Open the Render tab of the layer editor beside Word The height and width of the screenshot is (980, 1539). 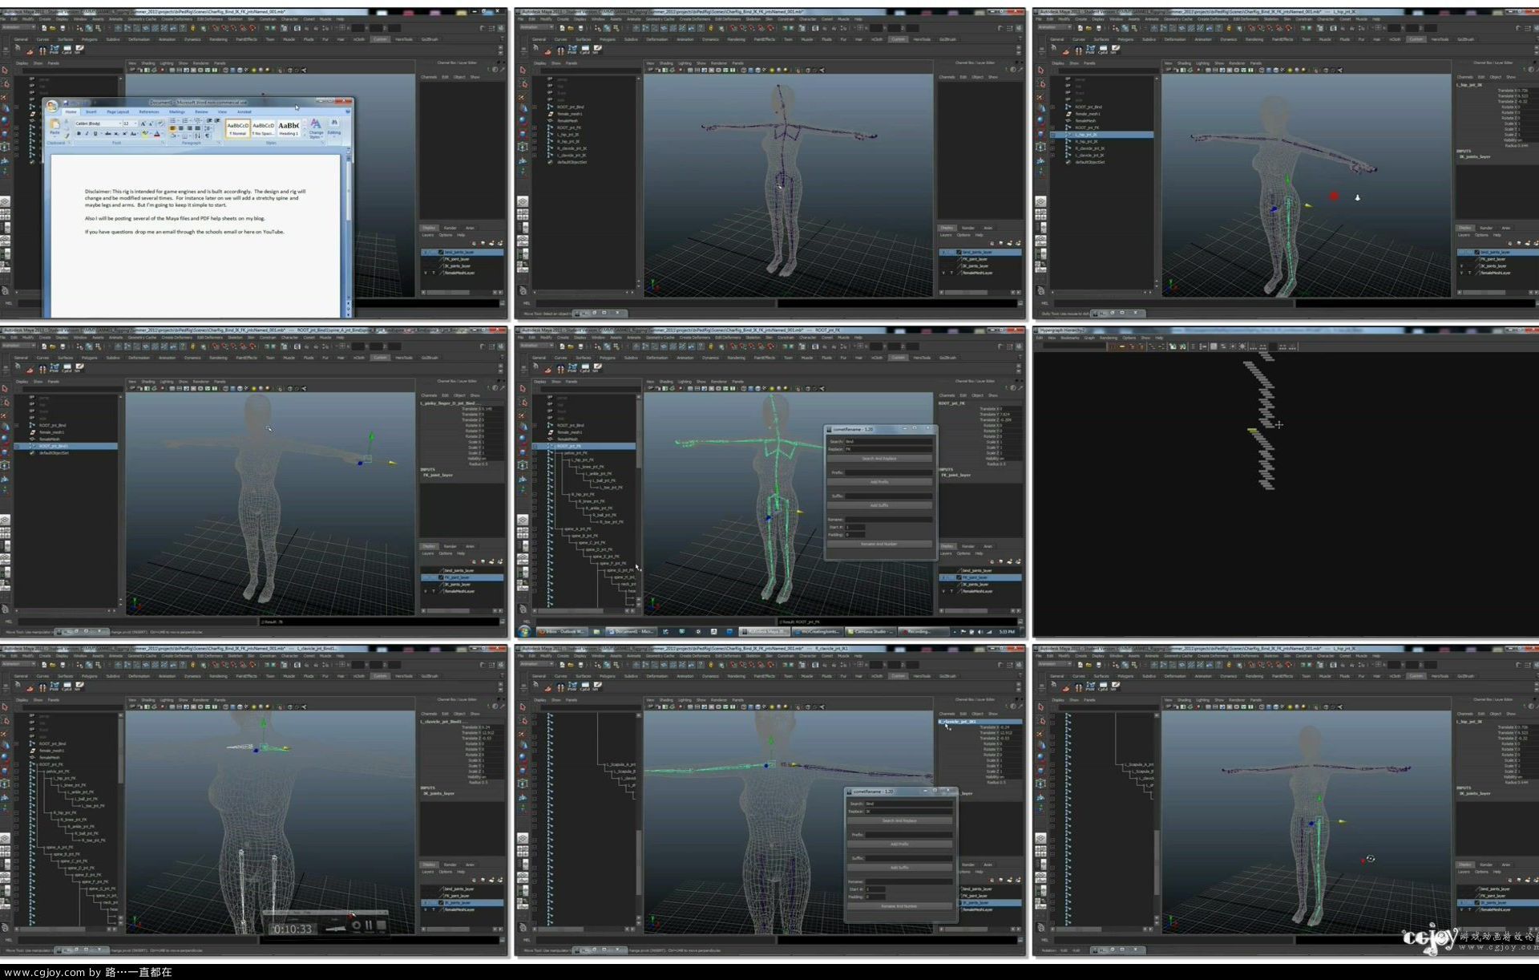coord(450,228)
